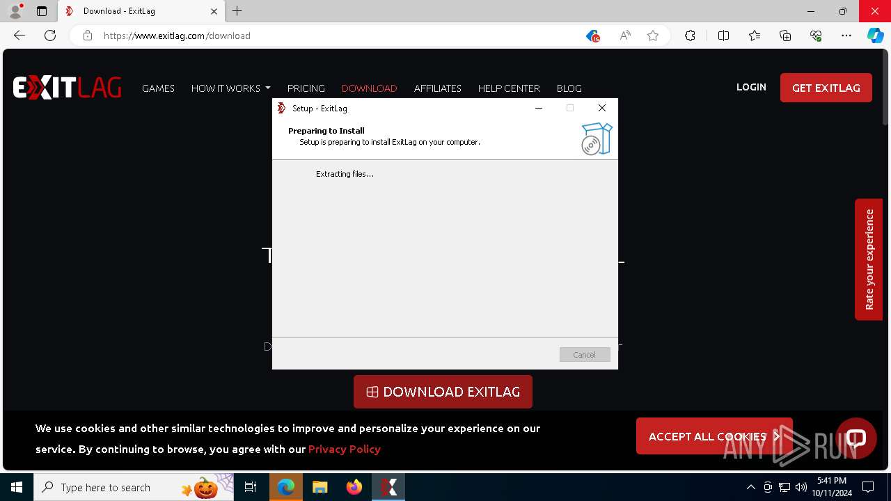Open the network tray icon
Screen dimensions: 891x501
784,487
